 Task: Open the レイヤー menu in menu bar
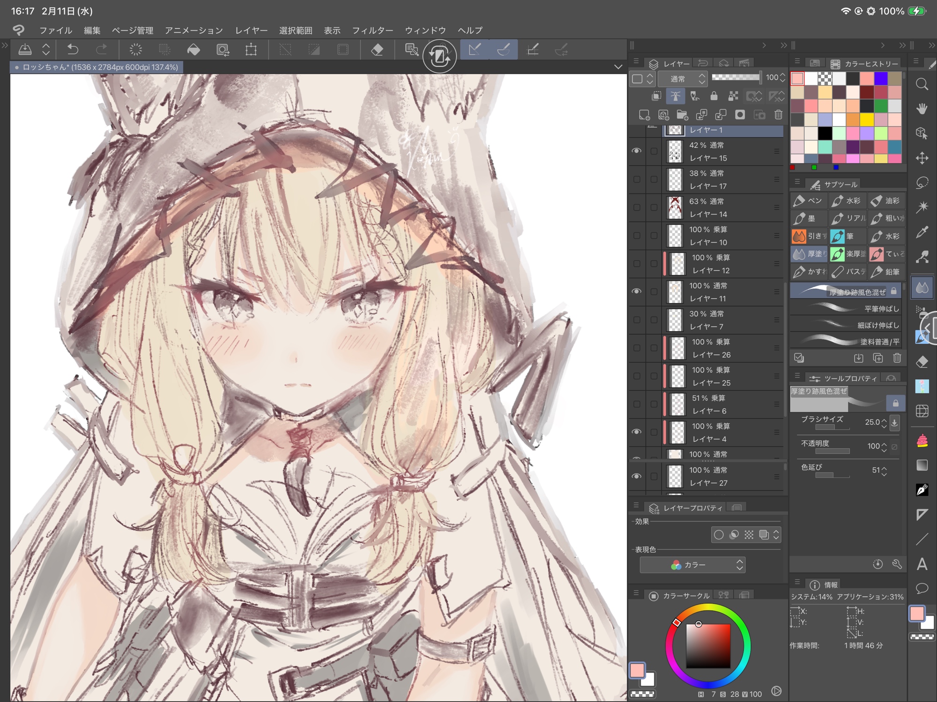click(251, 30)
